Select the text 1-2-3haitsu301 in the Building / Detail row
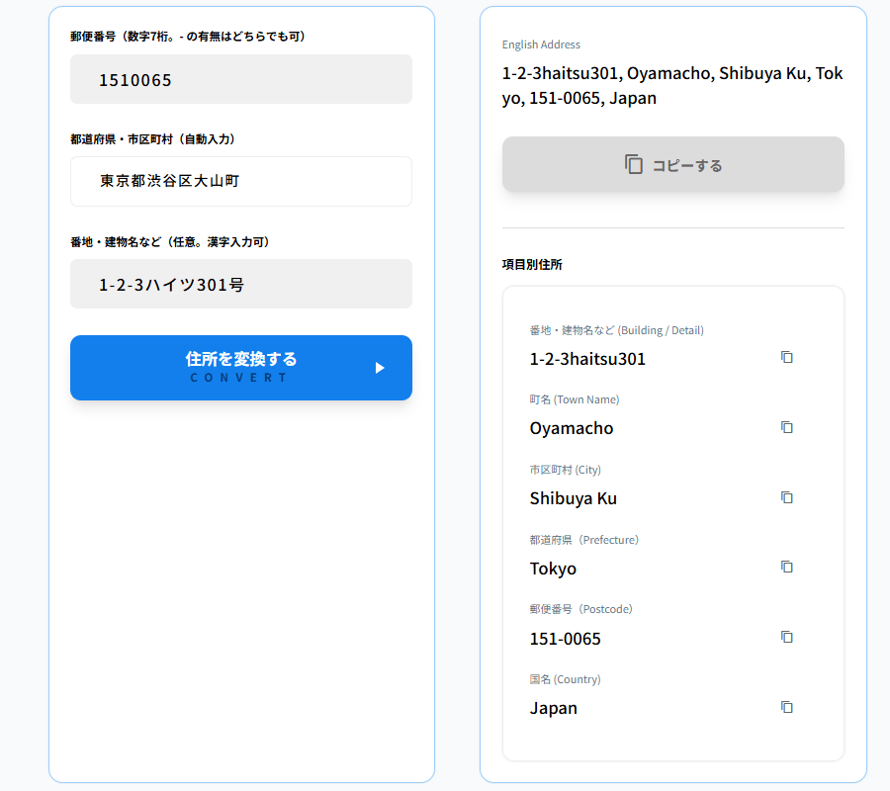 pyautogui.click(x=587, y=359)
